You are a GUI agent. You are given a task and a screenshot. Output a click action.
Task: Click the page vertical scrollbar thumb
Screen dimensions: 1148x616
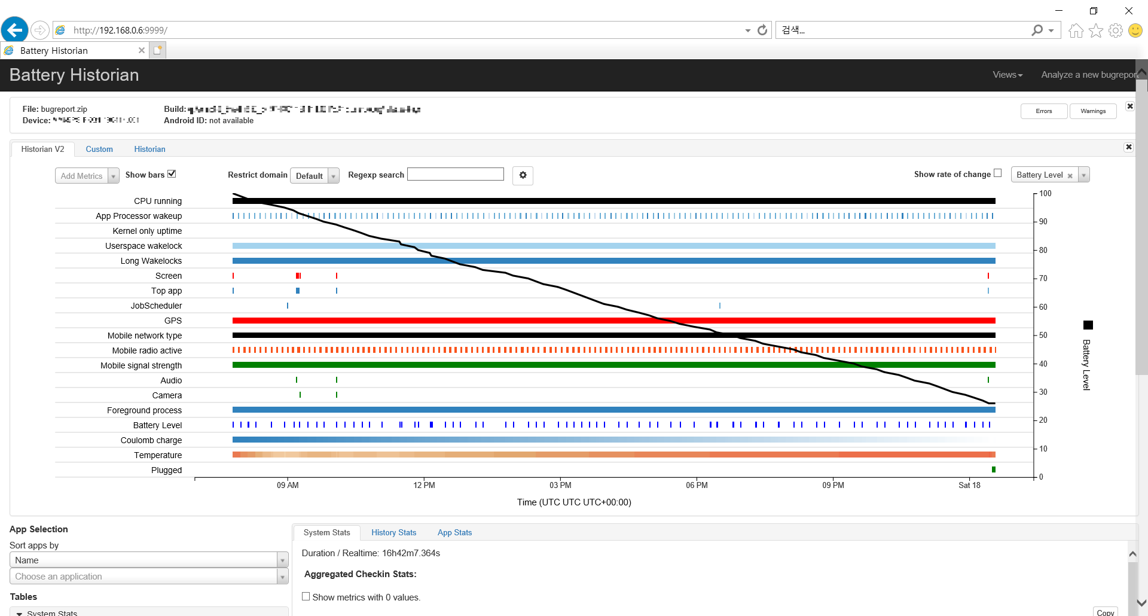[x=1142, y=227]
